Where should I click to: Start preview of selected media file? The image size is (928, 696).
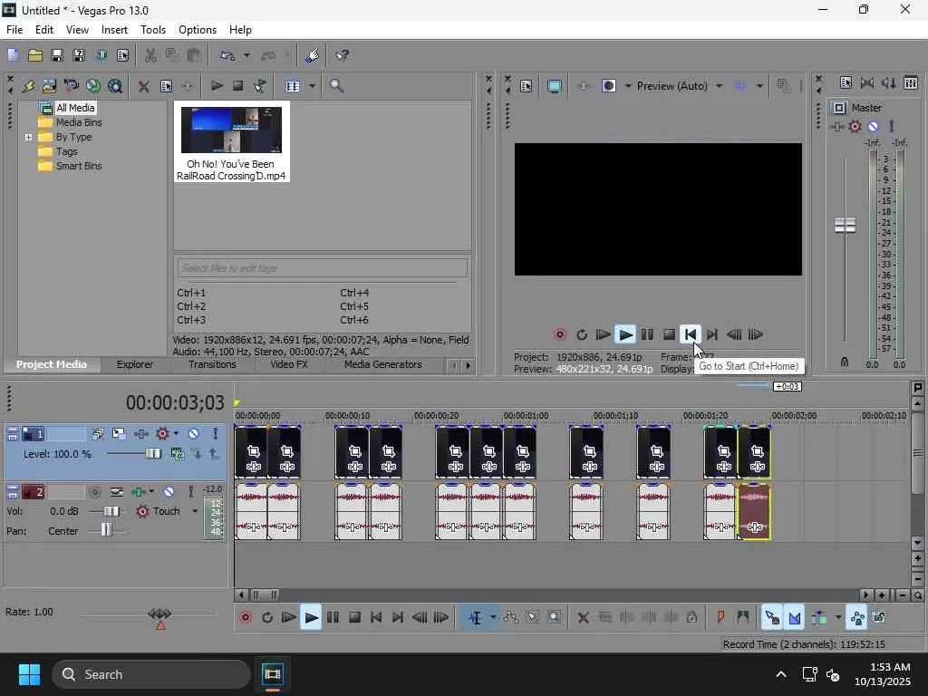point(217,86)
